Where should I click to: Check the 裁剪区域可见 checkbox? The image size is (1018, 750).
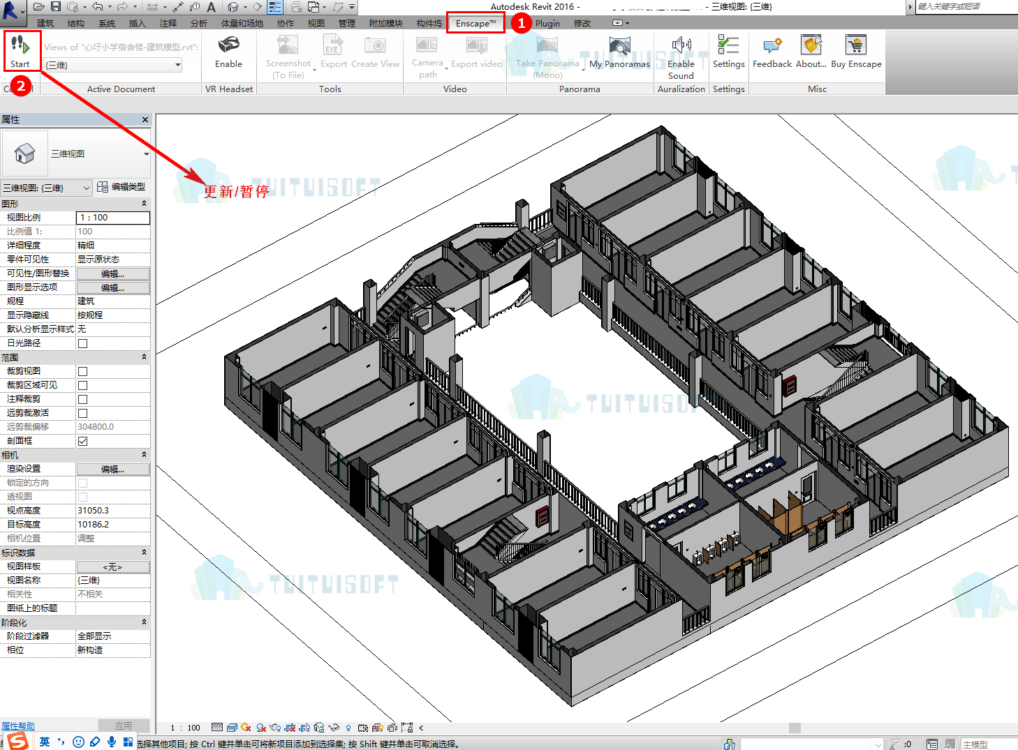[x=82, y=385]
